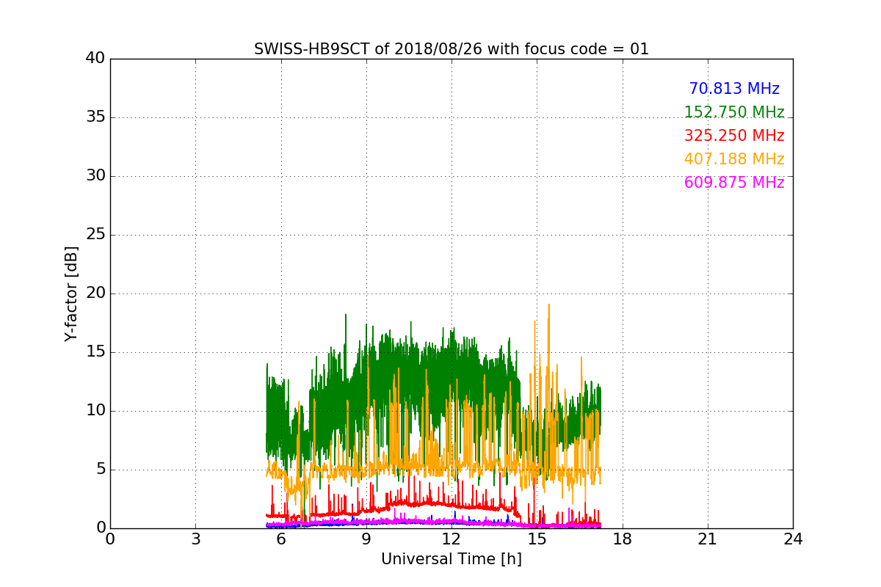881x587 pixels.
Task: Click x-axis tick value 9
Action: click(366, 539)
